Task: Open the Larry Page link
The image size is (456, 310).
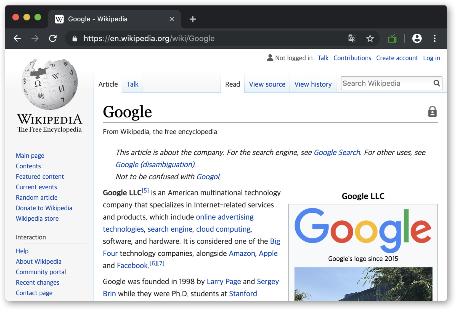Action: click(x=224, y=282)
